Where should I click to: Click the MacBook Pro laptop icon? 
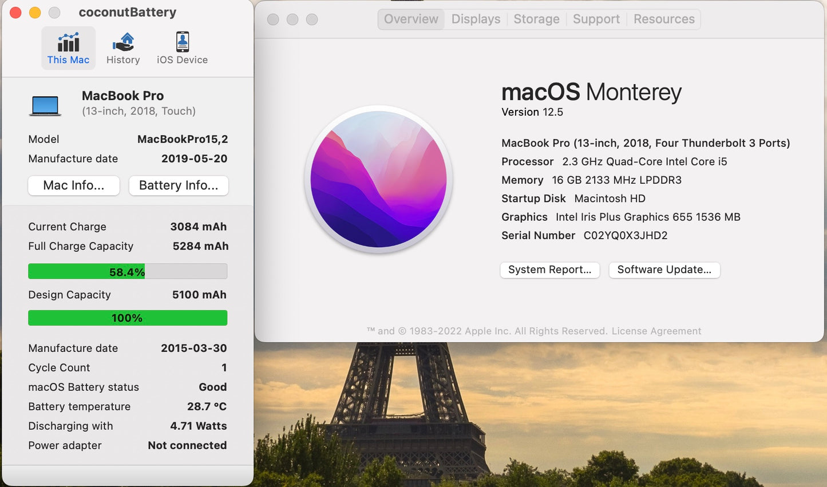[45, 106]
